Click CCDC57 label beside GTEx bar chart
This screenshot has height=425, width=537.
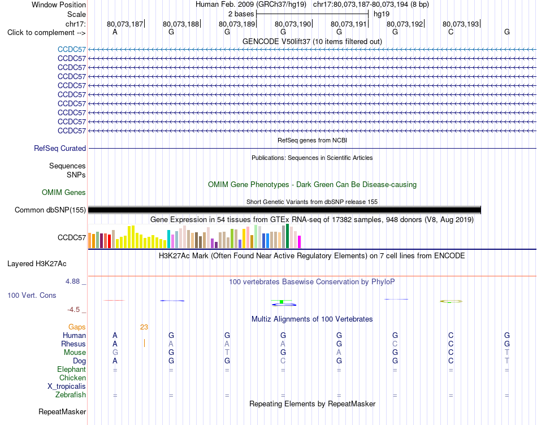click(x=72, y=237)
